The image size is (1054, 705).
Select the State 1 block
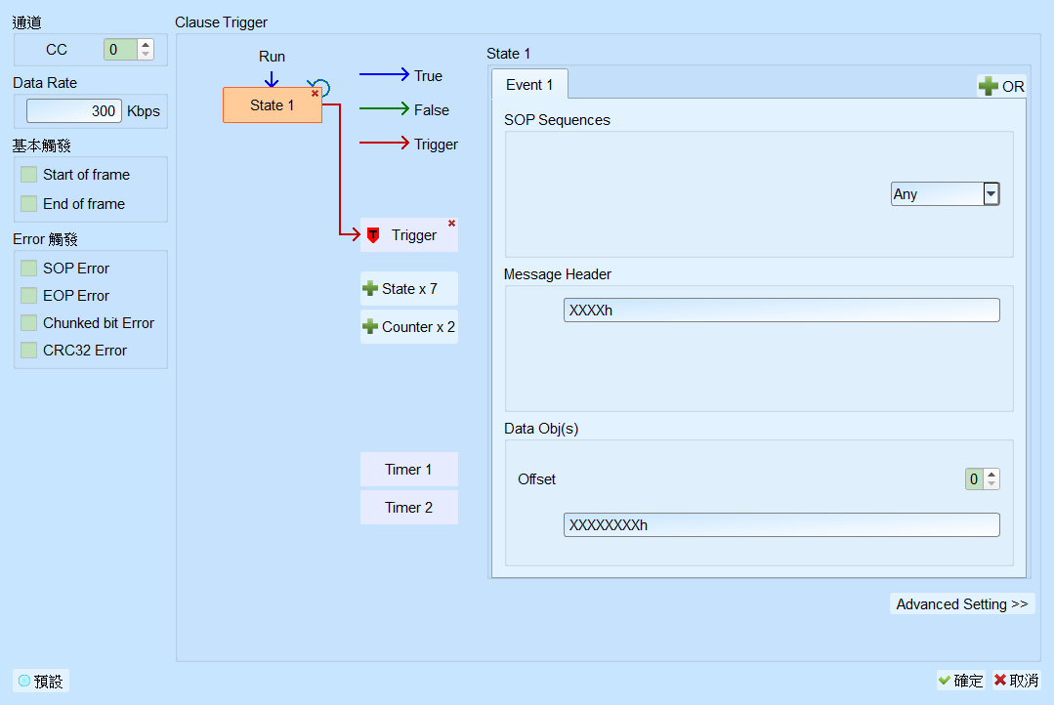pyautogui.click(x=273, y=105)
